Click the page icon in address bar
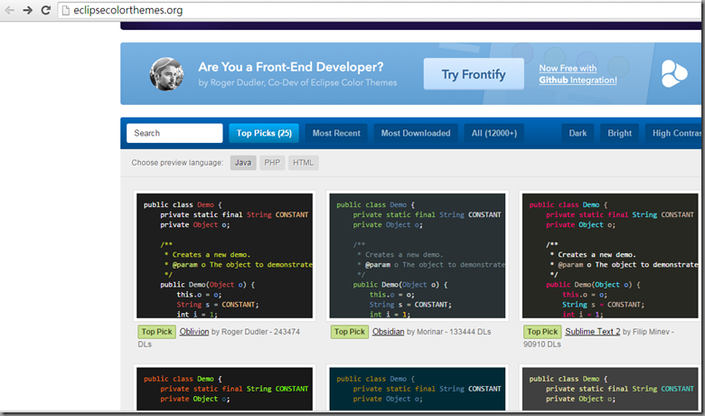The width and height of the screenshot is (705, 416). [66, 10]
